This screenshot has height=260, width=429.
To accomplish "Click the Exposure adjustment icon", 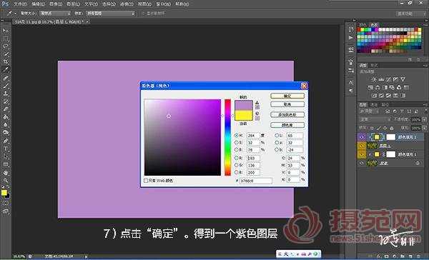I will (395, 79).
